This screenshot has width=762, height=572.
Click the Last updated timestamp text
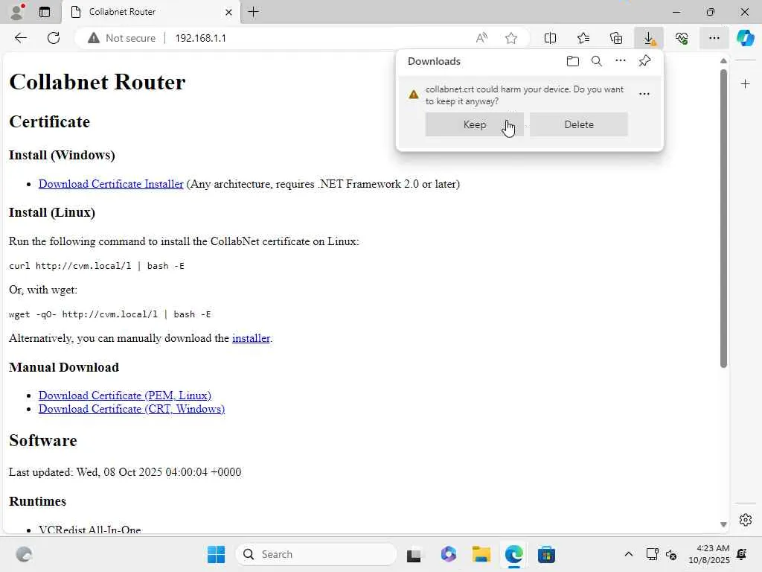(x=125, y=472)
